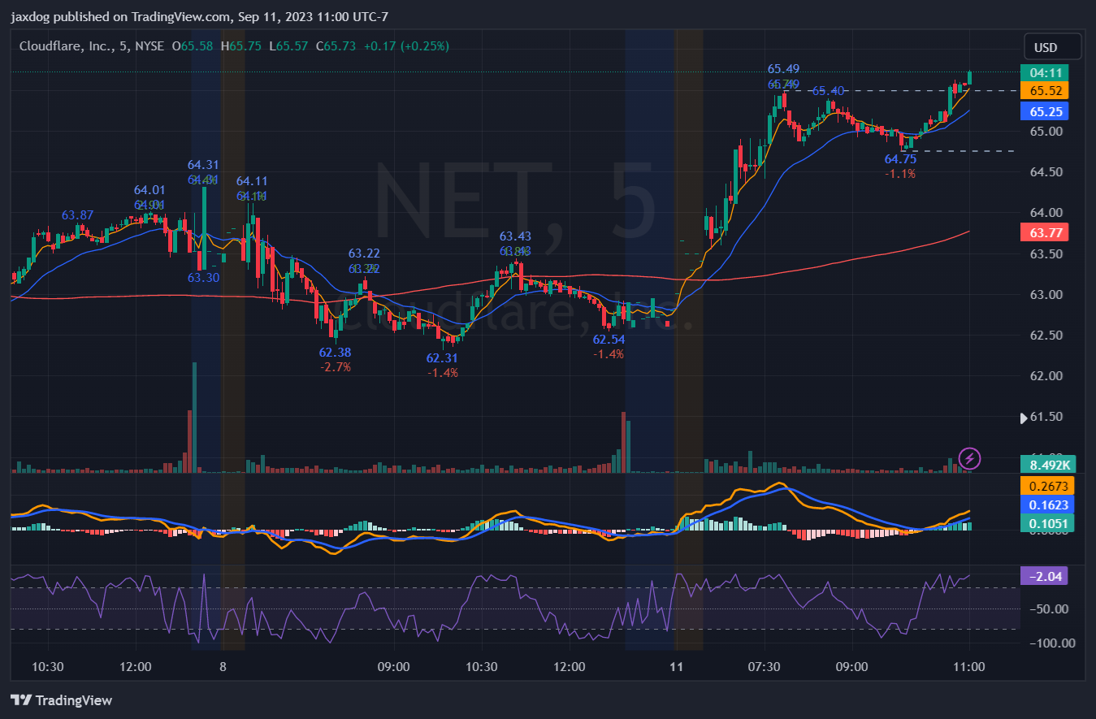Click the 62.00 price axis label

point(1046,376)
